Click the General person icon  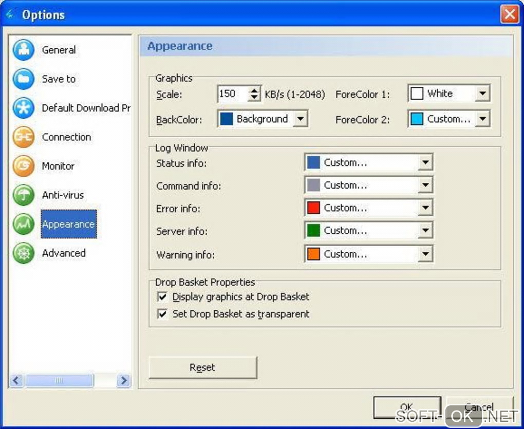pyautogui.click(x=24, y=50)
